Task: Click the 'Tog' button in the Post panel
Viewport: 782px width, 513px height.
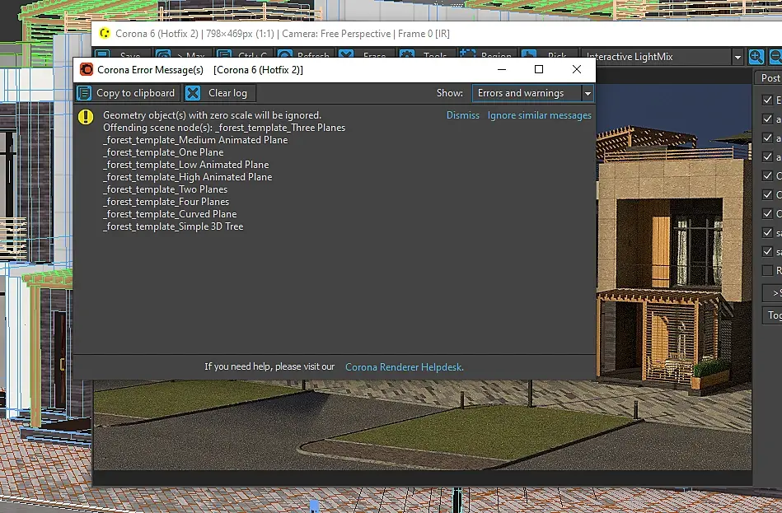Action: tap(773, 315)
